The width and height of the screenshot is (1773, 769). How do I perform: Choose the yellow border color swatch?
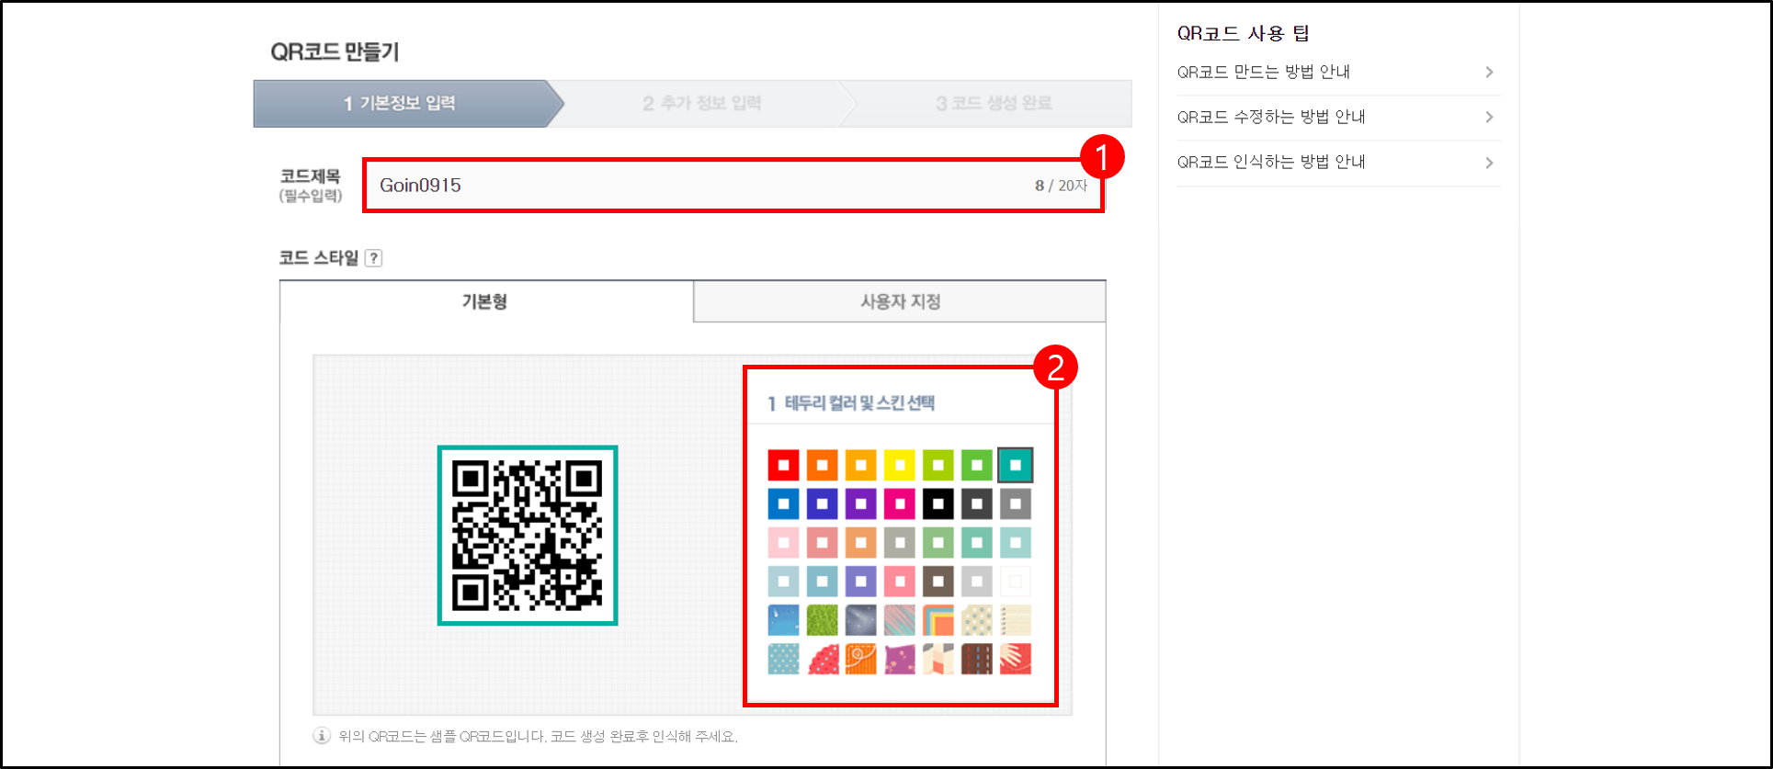tap(900, 465)
